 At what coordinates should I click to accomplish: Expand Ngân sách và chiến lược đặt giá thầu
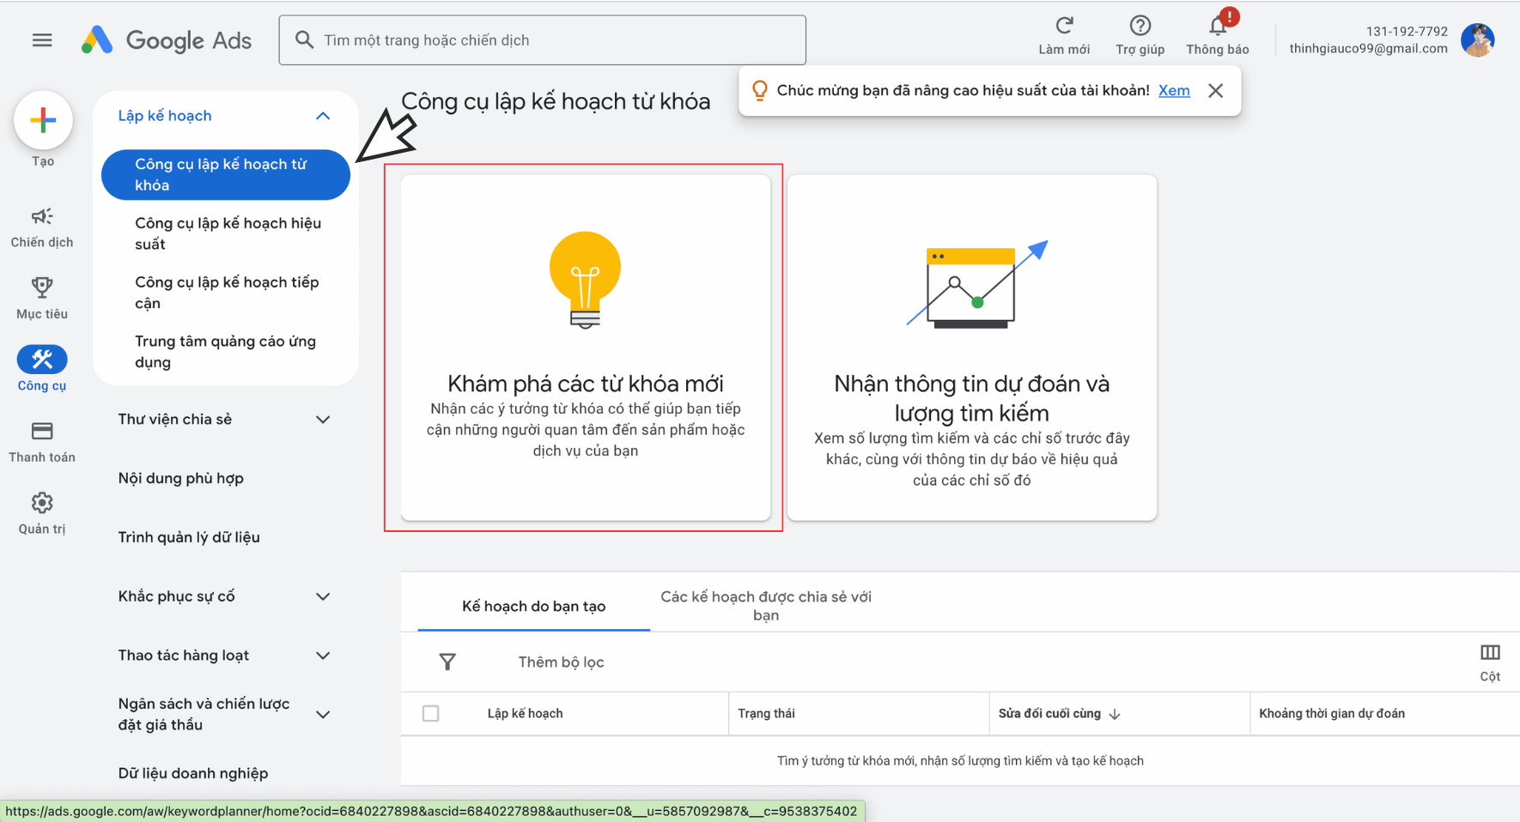[323, 715]
